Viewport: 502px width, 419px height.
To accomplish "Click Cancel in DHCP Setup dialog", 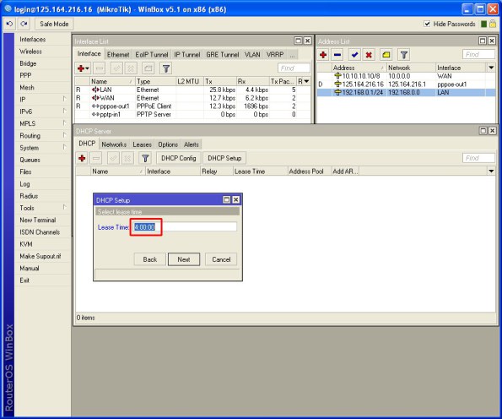I will [x=221, y=259].
